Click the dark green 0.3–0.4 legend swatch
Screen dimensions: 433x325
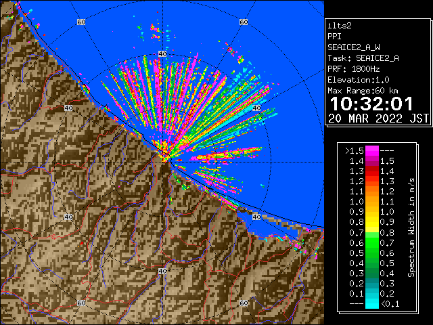click(x=372, y=274)
